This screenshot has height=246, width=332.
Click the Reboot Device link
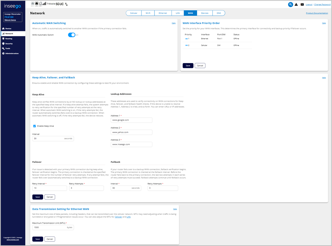coord(11,20)
